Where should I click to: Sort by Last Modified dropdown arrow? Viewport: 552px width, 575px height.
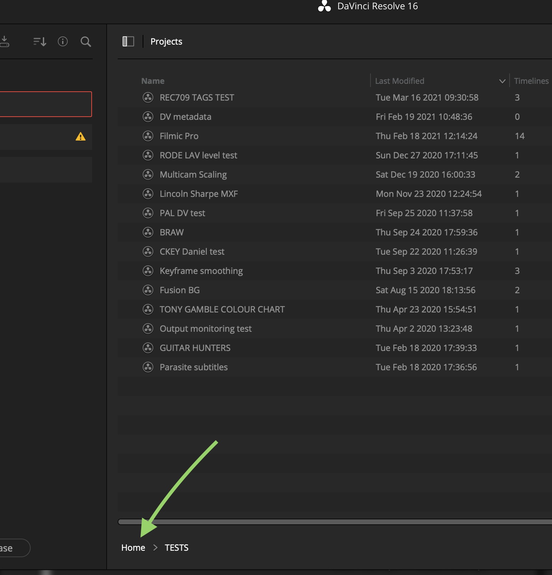click(x=502, y=81)
